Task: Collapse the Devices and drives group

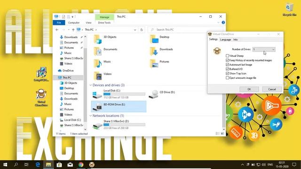Action: pos(90,85)
